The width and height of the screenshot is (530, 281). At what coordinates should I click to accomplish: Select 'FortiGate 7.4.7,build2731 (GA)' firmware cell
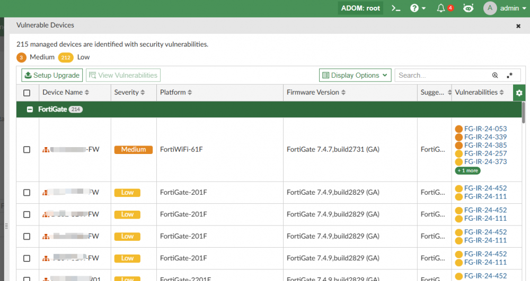click(x=350, y=149)
